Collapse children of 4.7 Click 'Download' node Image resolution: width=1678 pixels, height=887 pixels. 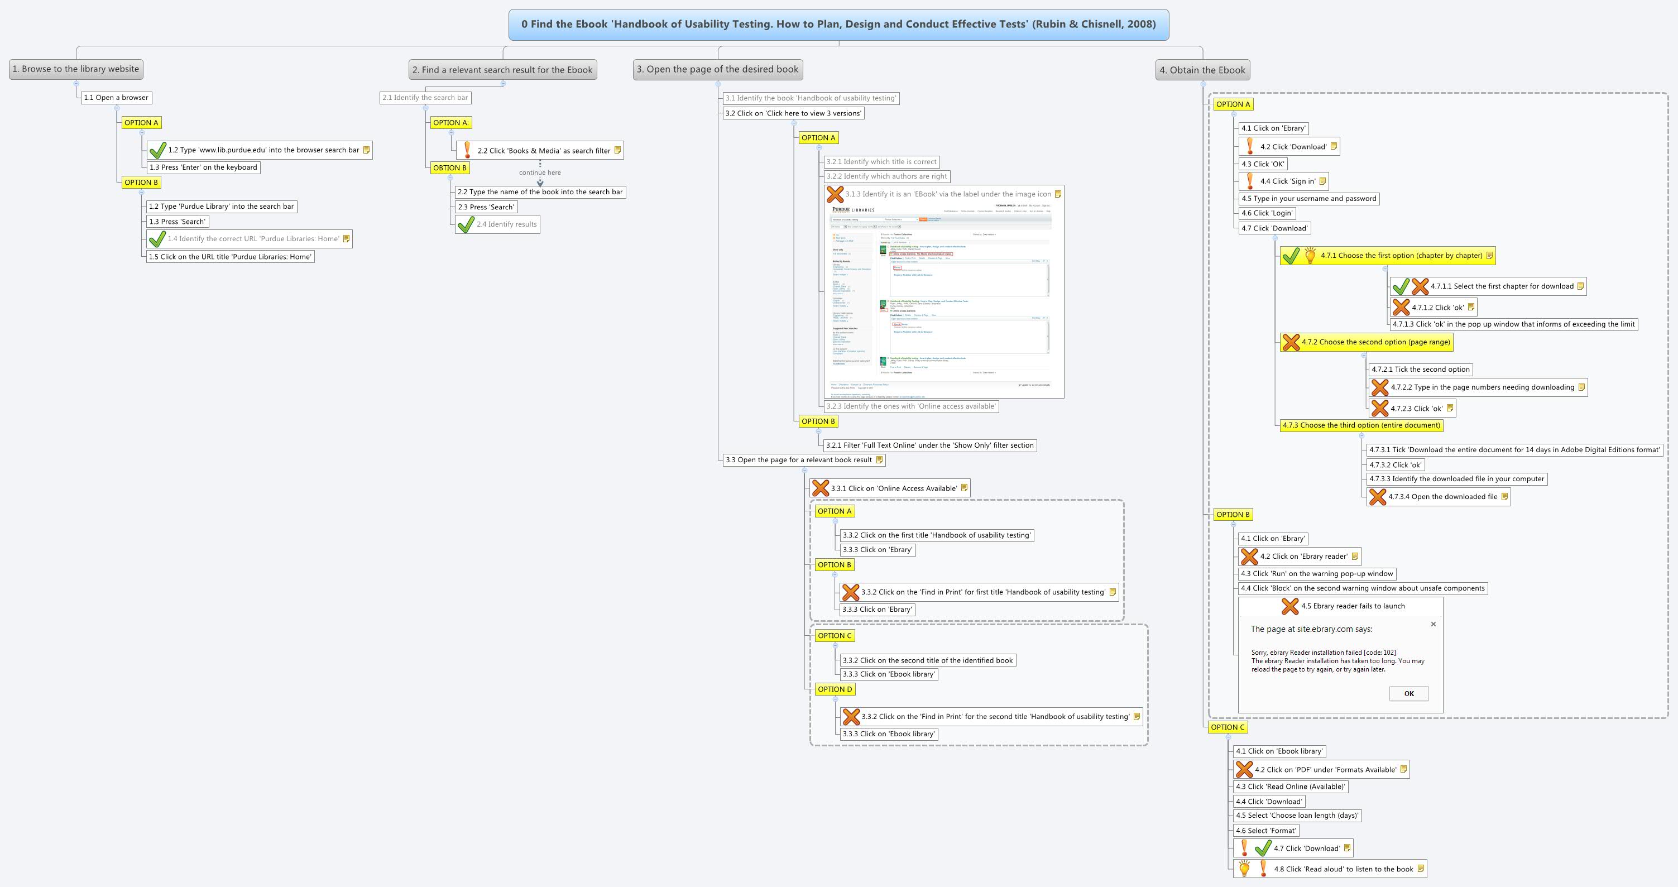click(1275, 238)
